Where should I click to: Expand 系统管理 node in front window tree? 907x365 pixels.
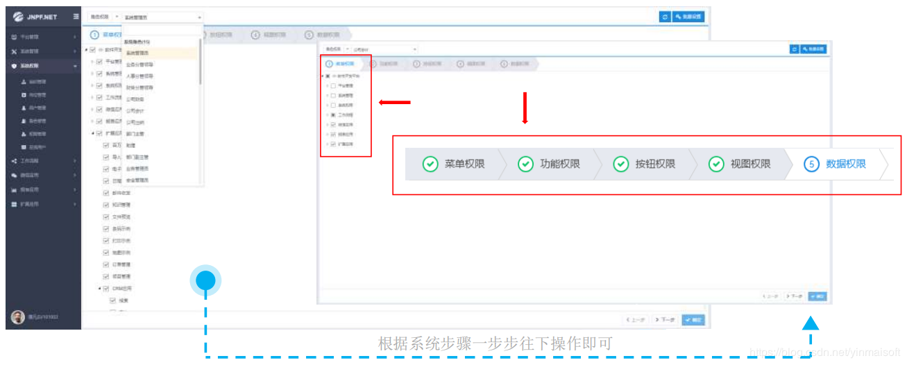click(x=327, y=95)
